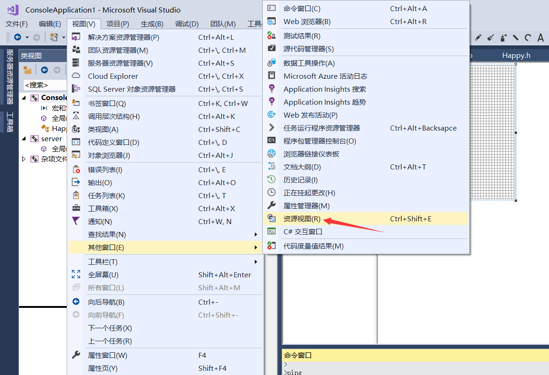This screenshot has height=375, width=549.
Task: Click the Error List icon
Action: point(76,169)
